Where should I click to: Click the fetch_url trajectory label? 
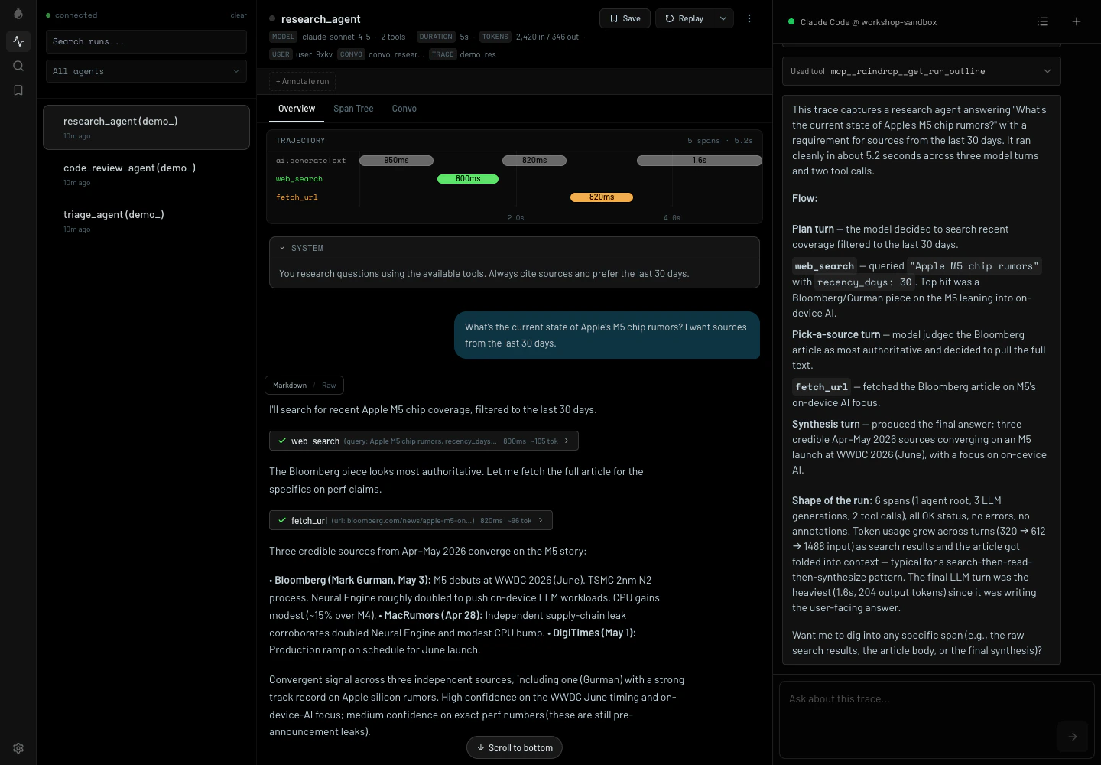point(297,197)
